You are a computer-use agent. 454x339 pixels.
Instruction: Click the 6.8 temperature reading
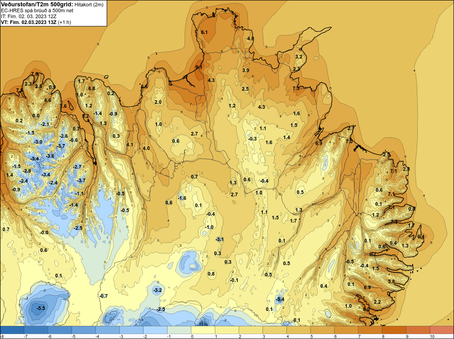click(x=92, y=88)
